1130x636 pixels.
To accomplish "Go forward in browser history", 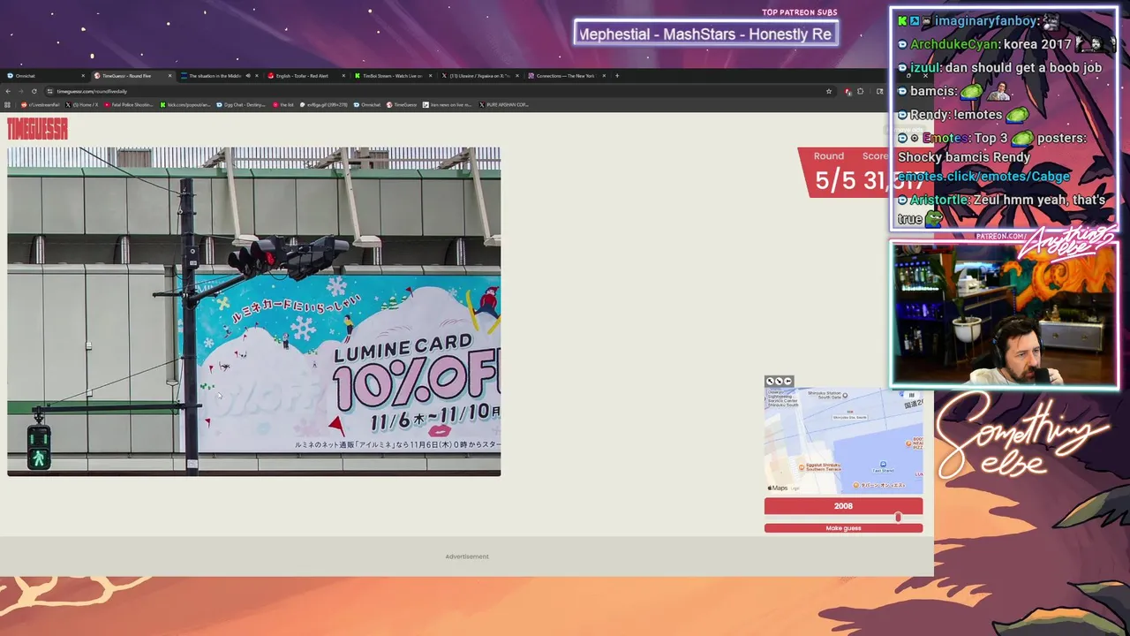I will coord(21,91).
